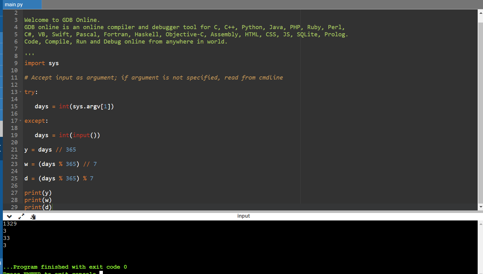
Task: Click the line number 9 in the gutter
Action: tap(16, 63)
